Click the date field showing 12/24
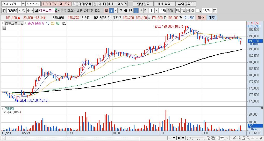 (x=207, y=11)
